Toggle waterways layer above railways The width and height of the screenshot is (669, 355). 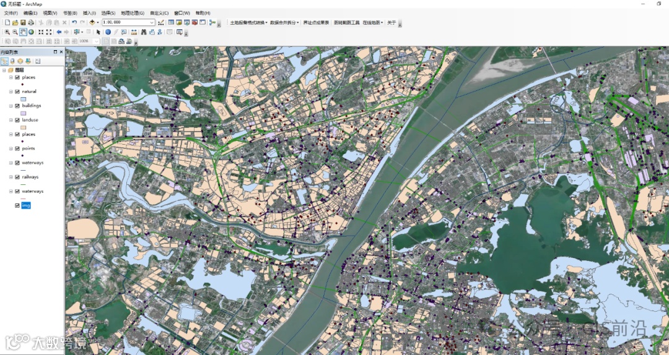[x=17, y=163]
